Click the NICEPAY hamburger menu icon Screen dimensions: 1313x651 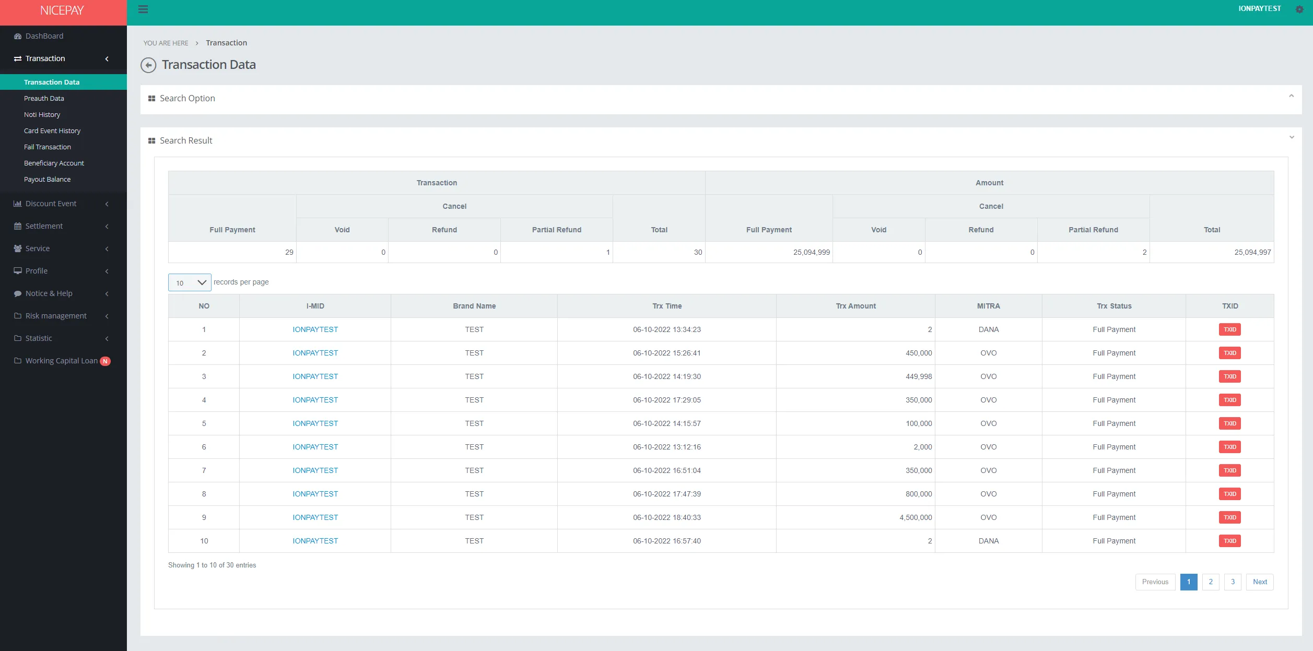coord(143,9)
